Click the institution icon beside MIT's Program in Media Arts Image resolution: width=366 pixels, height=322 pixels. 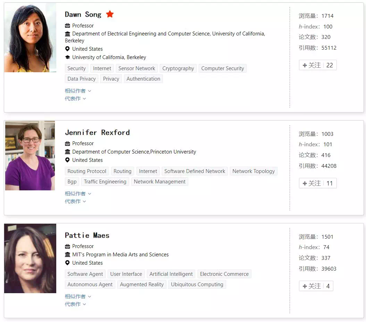67,255
